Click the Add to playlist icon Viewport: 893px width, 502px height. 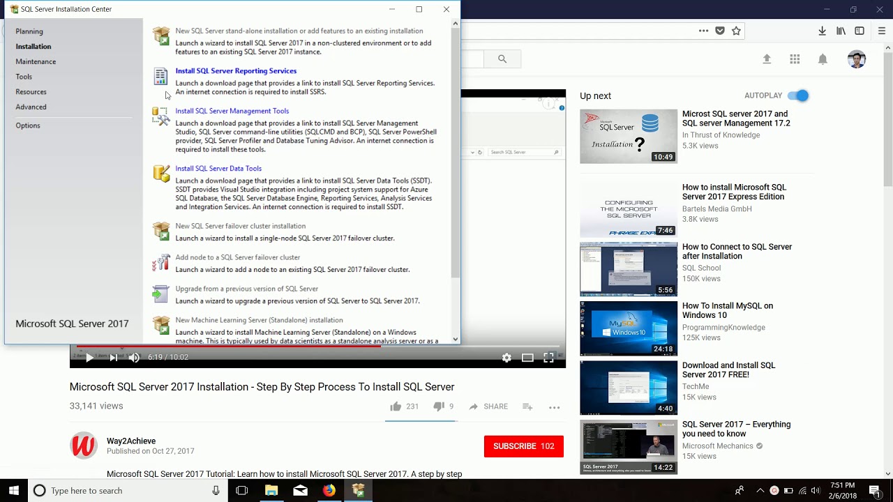(x=527, y=406)
